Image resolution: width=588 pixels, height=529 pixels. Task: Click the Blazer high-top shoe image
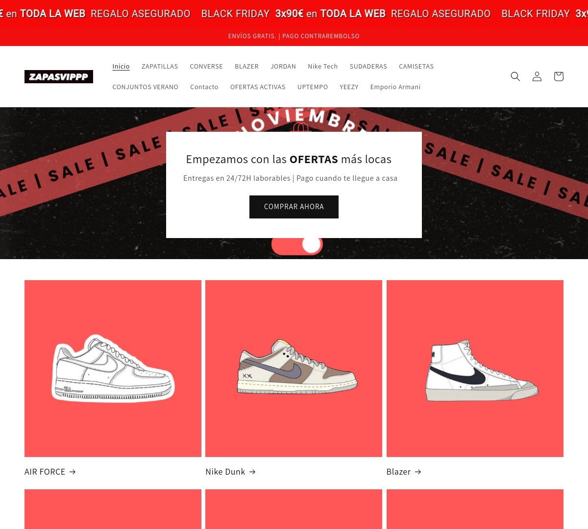475,368
